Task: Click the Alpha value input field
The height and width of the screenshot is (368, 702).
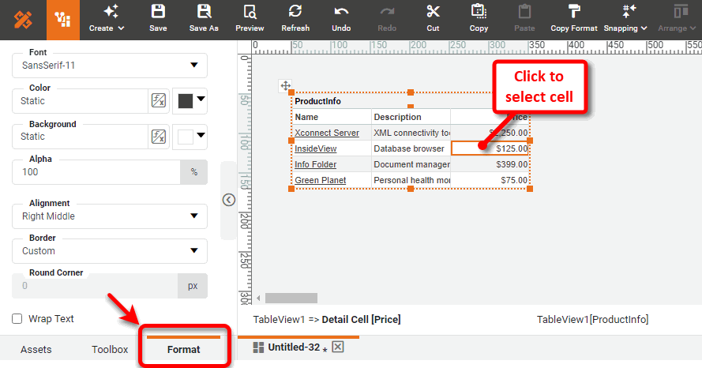Action: tap(96, 171)
